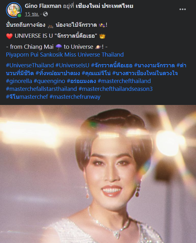Open the #masterchefrunway hashtag
The width and height of the screenshot is (196, 243).
coord(75,97)
